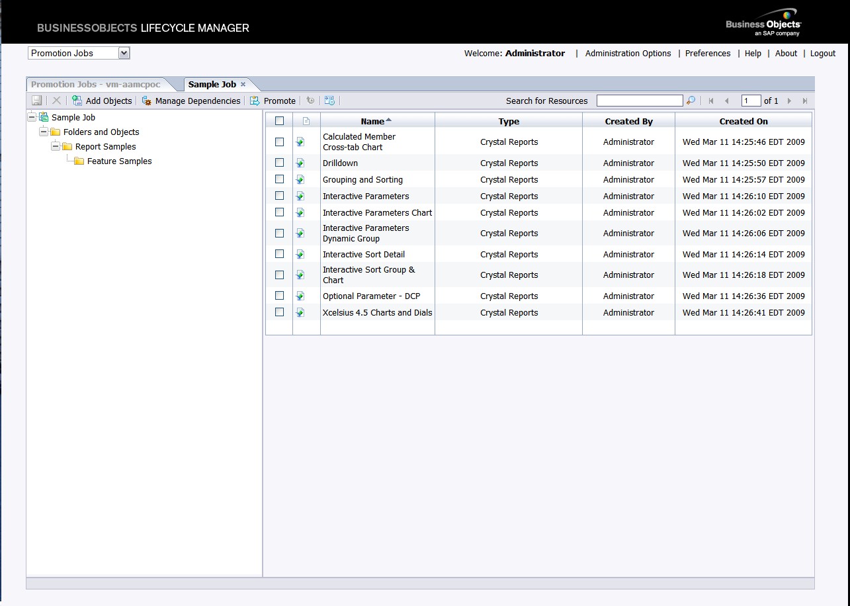Viewport: 850px width, 606px height.
Task: Click the report icon for Optional Parameter - DCP
Action: [300, 296]
